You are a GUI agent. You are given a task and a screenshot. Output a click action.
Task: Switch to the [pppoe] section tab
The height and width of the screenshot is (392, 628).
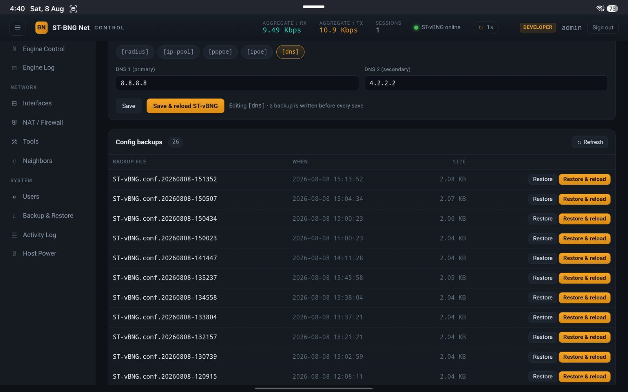pos(220,52)
